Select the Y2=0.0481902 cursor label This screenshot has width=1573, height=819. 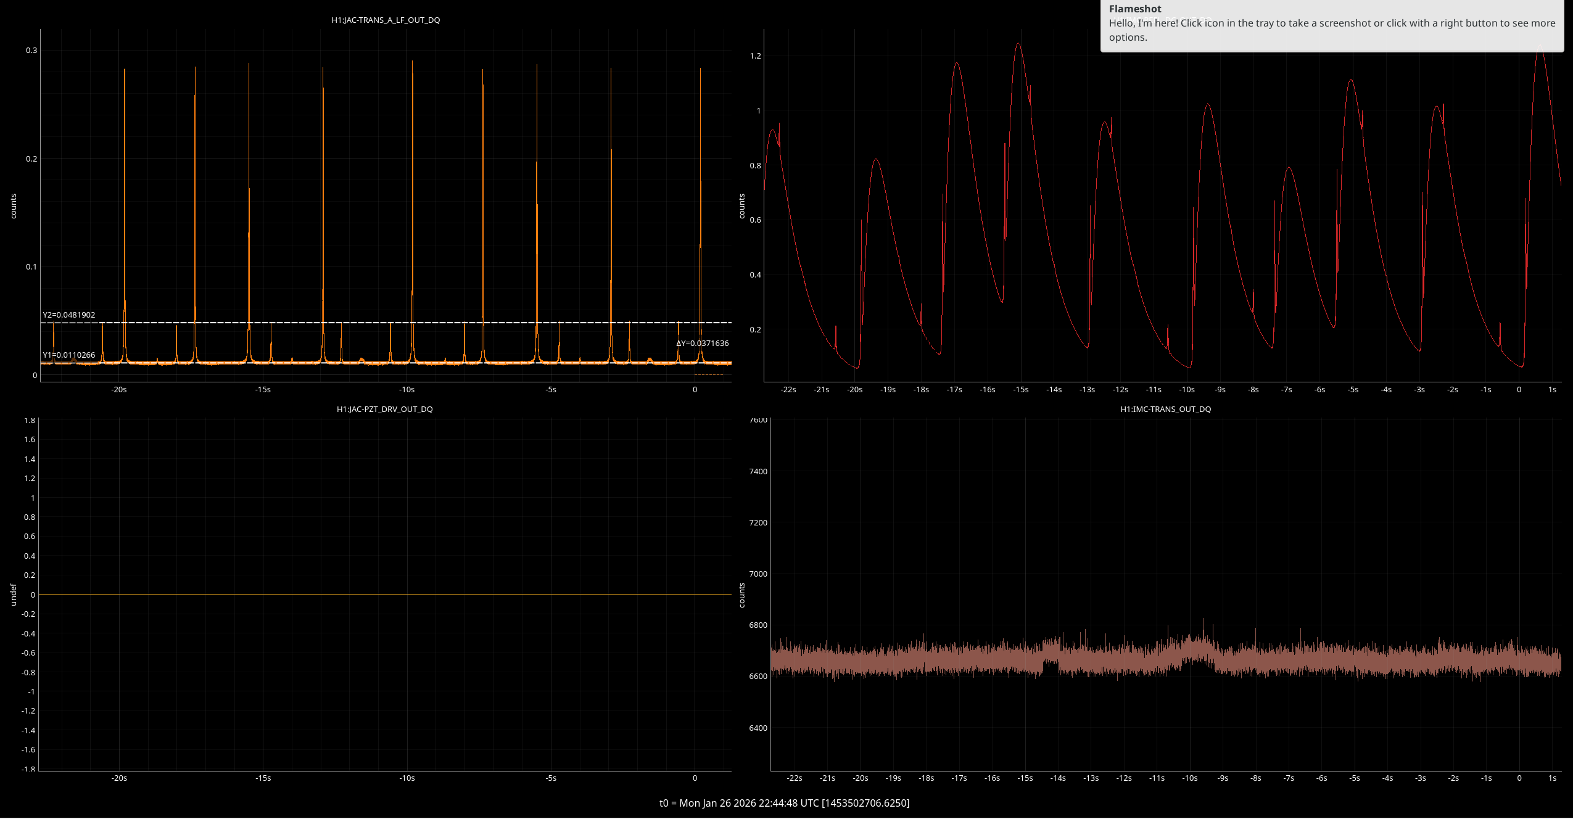point(69,315)
